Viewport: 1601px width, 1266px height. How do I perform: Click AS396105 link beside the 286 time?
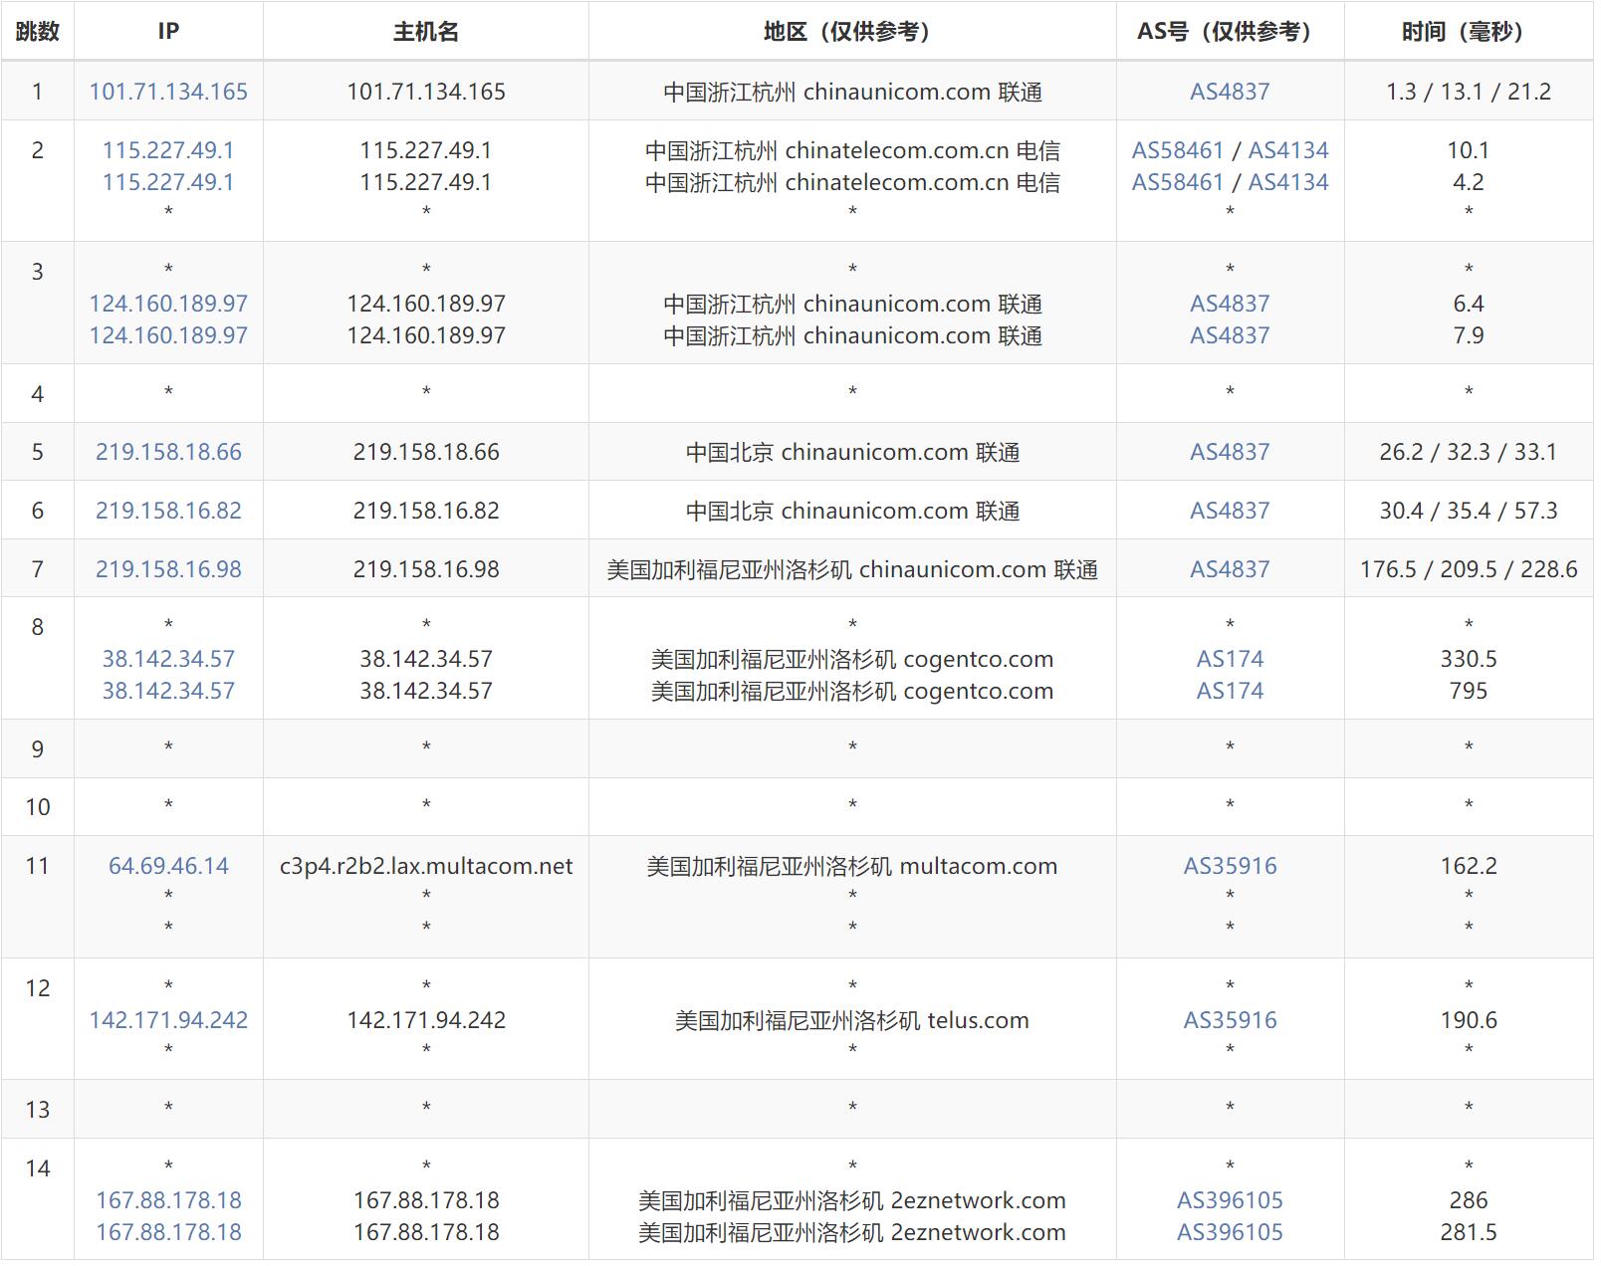[x=1230, y=1200]
